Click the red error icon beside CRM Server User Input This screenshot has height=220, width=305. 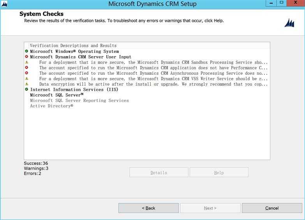[x=26, y=56]
